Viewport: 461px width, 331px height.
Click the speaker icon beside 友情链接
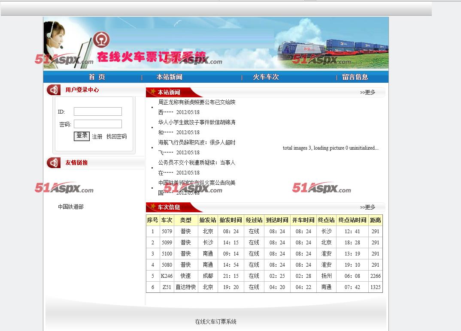tap(54, 163)
